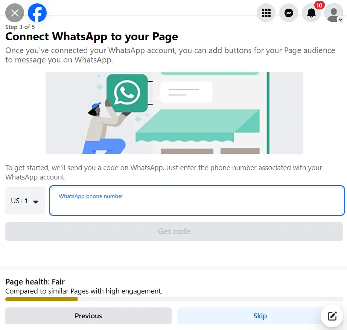Open the Facebook apps menu grid

(x=266, y=13)
